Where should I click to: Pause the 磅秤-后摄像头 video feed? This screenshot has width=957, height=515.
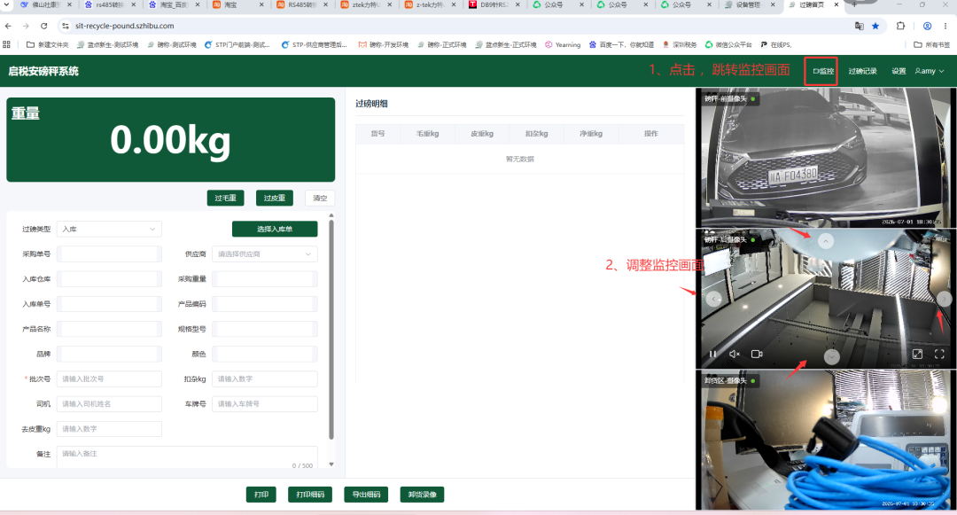pos(712,354)
